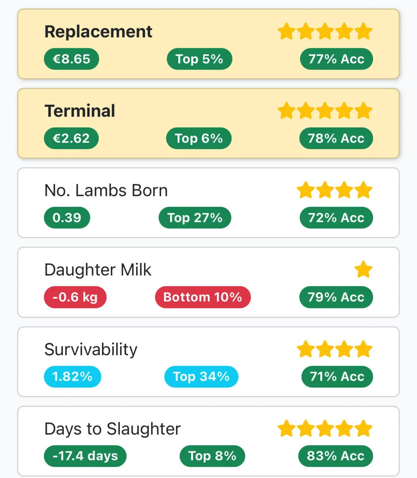Tap the blue 1.82% survivability badge
417x478 pixels.
point(72,376)
